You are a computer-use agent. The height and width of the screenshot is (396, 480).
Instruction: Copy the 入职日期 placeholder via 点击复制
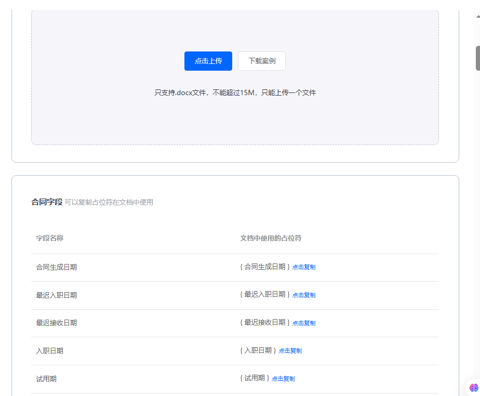click(x=290, y=351)
